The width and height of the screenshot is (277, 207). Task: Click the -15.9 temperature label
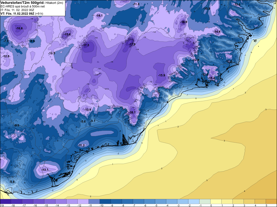161,75
